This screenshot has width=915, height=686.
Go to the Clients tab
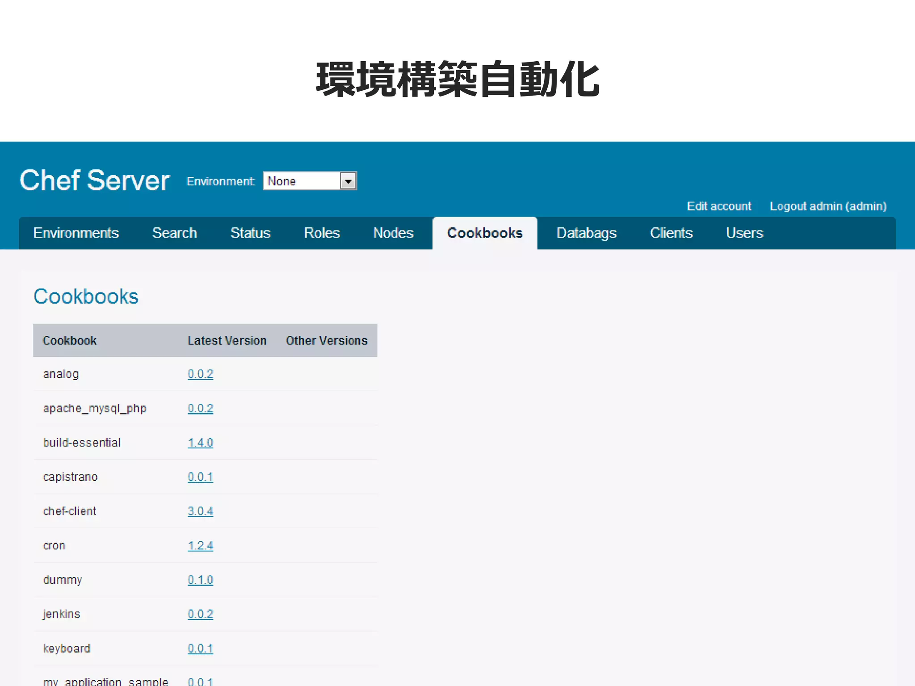[x=671, y=233]
